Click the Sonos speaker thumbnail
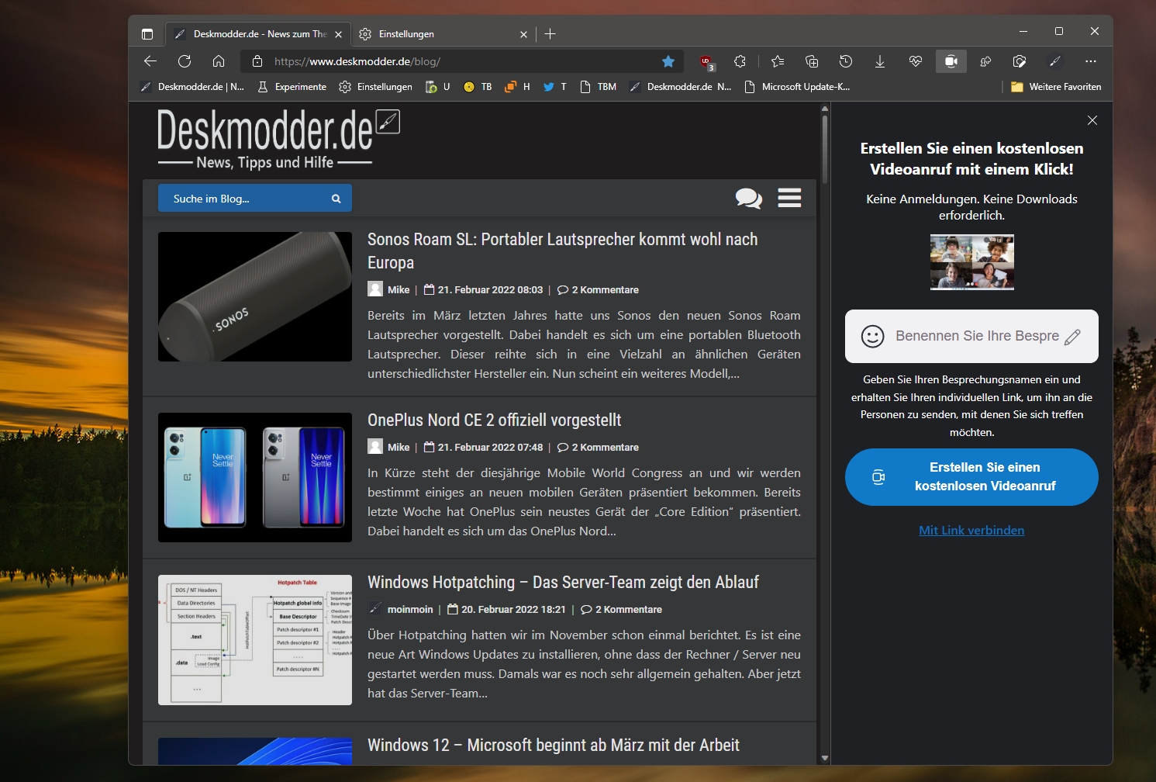Image resolution: width=1156 pixels, height=782 pixels. 255,296
